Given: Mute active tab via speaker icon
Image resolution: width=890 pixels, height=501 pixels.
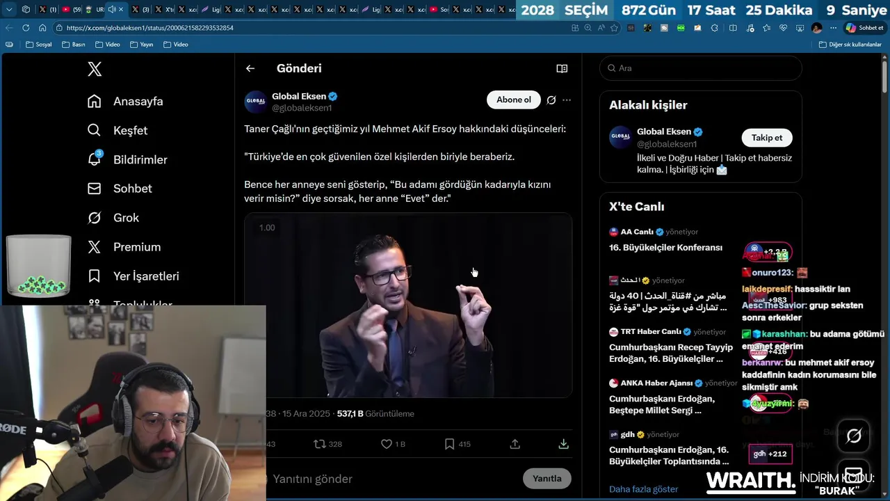Looking at the screenshot, I should pos(111,10).
